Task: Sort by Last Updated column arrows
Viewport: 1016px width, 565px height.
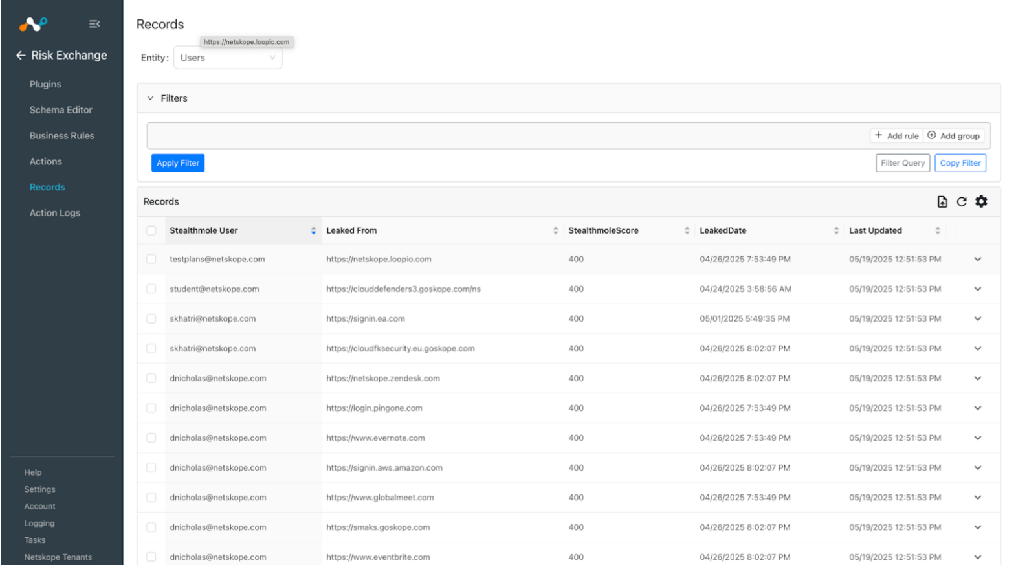Action: pos(938,230)
